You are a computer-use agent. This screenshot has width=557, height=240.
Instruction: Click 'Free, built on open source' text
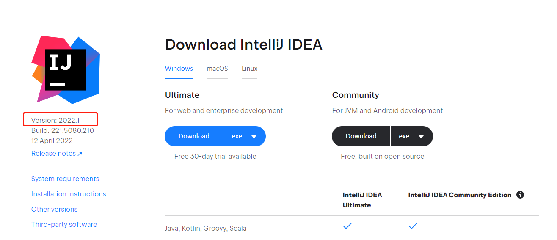[x=383, y=156]
